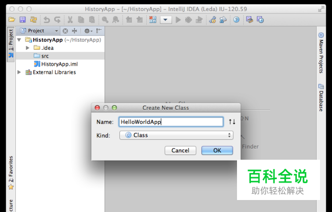Toggle the 1: Project side tab
Viewport: 332px width, 212px height.
click(x=11, y=44)
